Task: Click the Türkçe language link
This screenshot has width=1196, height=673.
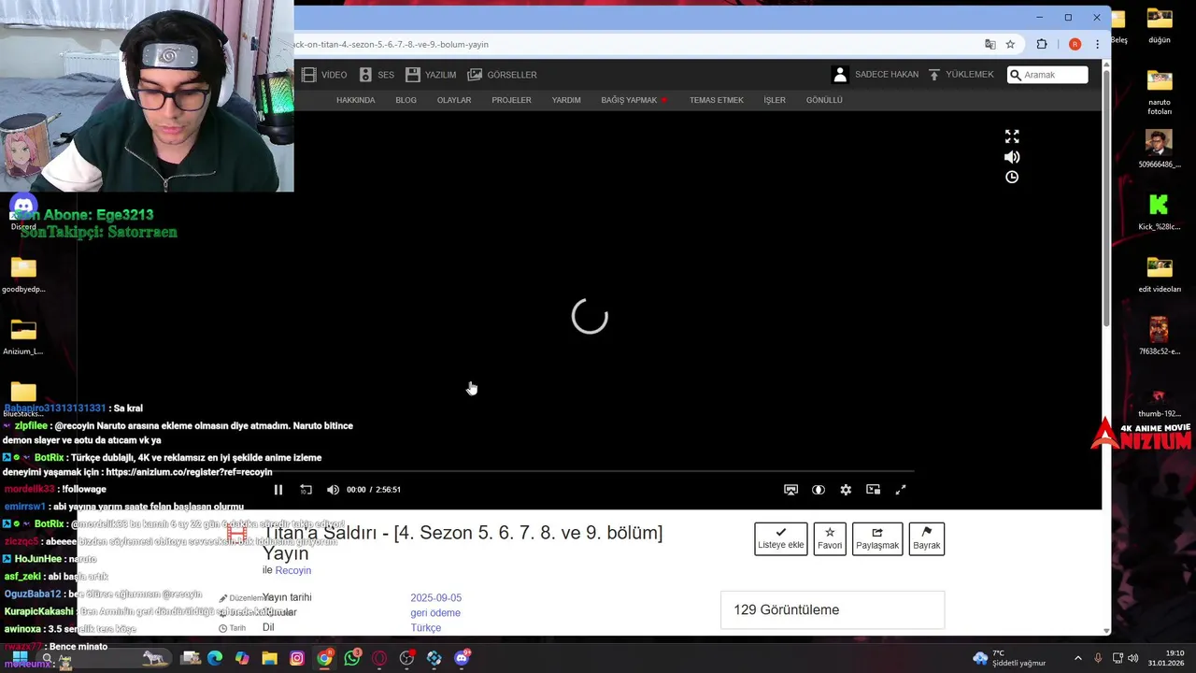Action: point(426,628)
